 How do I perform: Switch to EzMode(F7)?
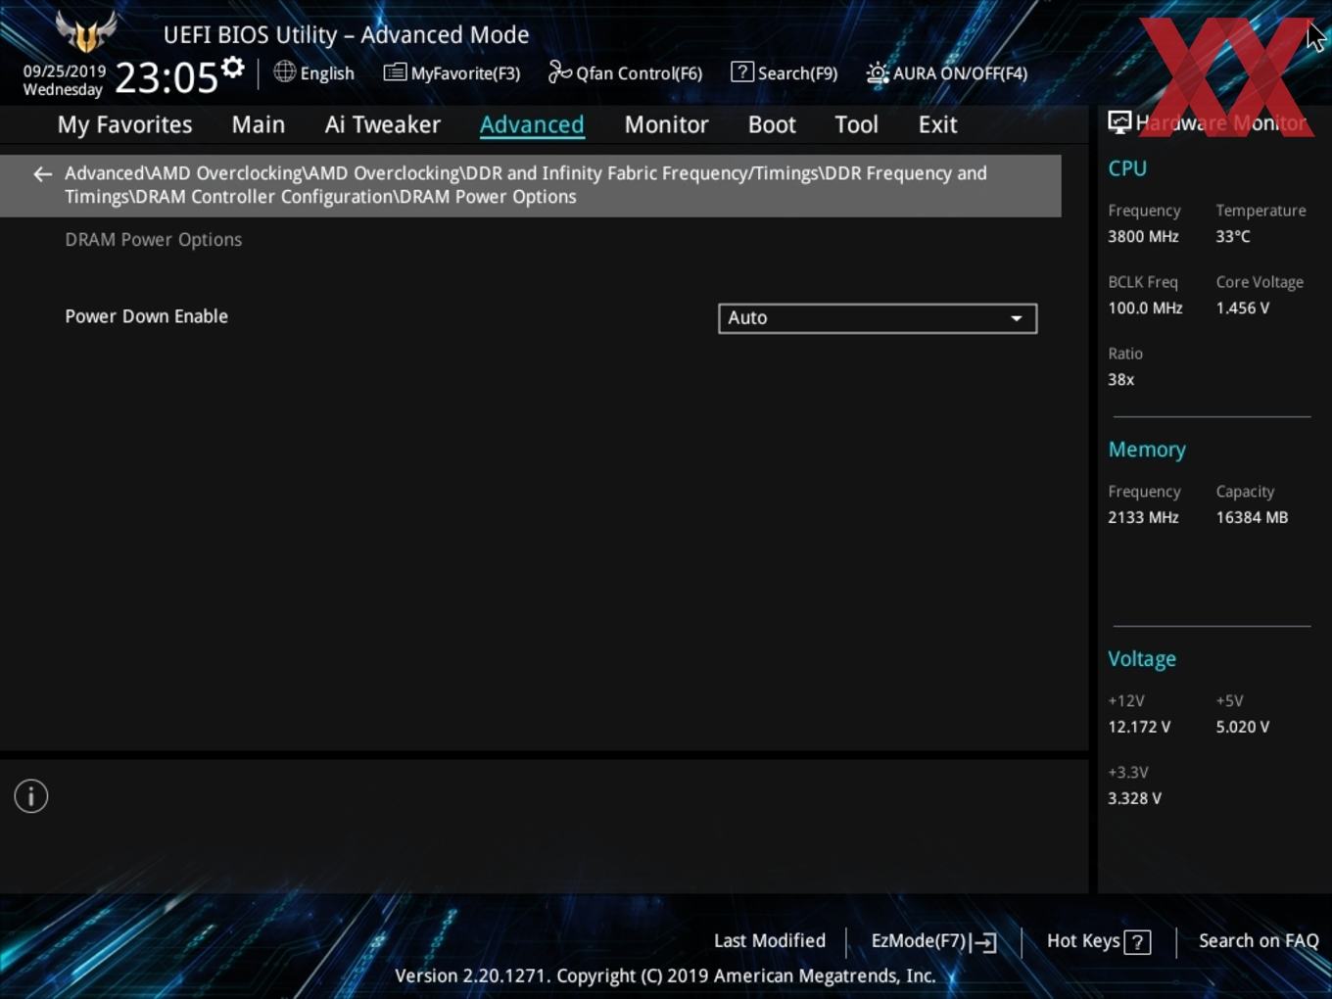(x=933, y=941)
